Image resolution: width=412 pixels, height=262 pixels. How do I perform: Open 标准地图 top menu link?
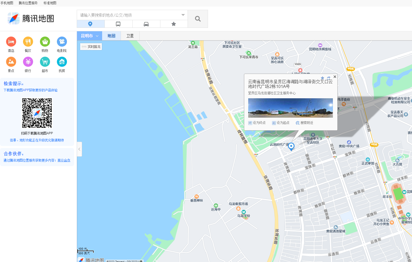pyautogui.click(x=50, y=3)
